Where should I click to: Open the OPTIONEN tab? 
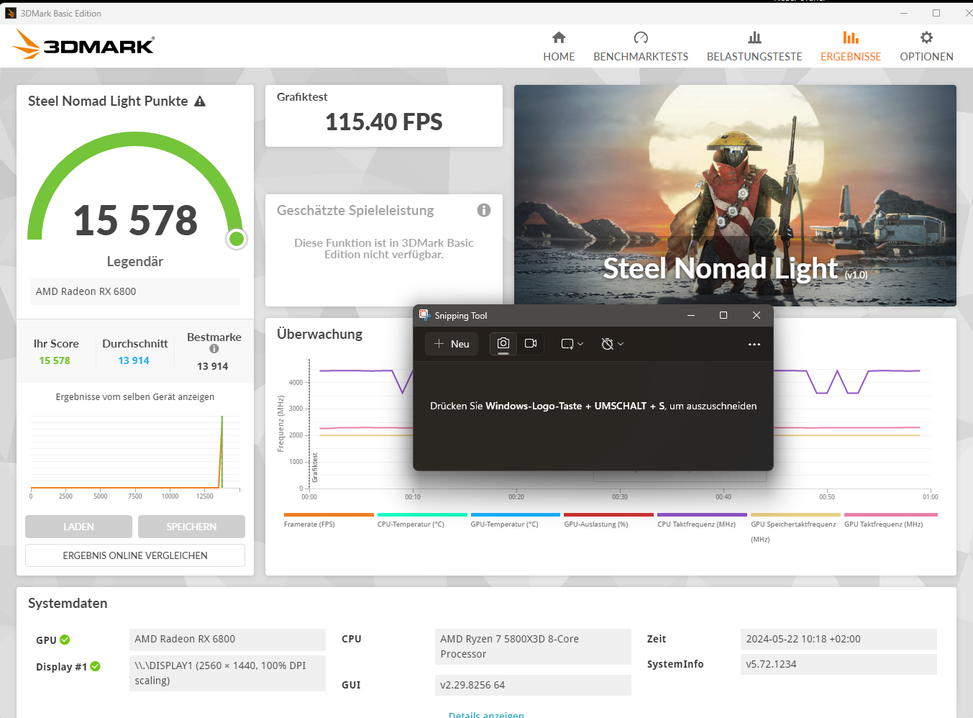pyautogui.click(x=926, y=47)
